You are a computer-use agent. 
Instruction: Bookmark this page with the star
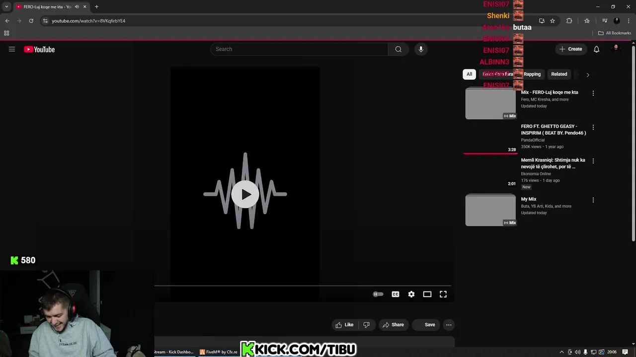pyautogui.click(x=552, y=21)
